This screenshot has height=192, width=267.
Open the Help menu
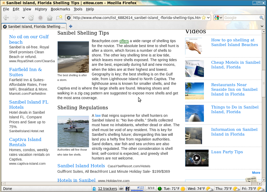click(90, 9)
